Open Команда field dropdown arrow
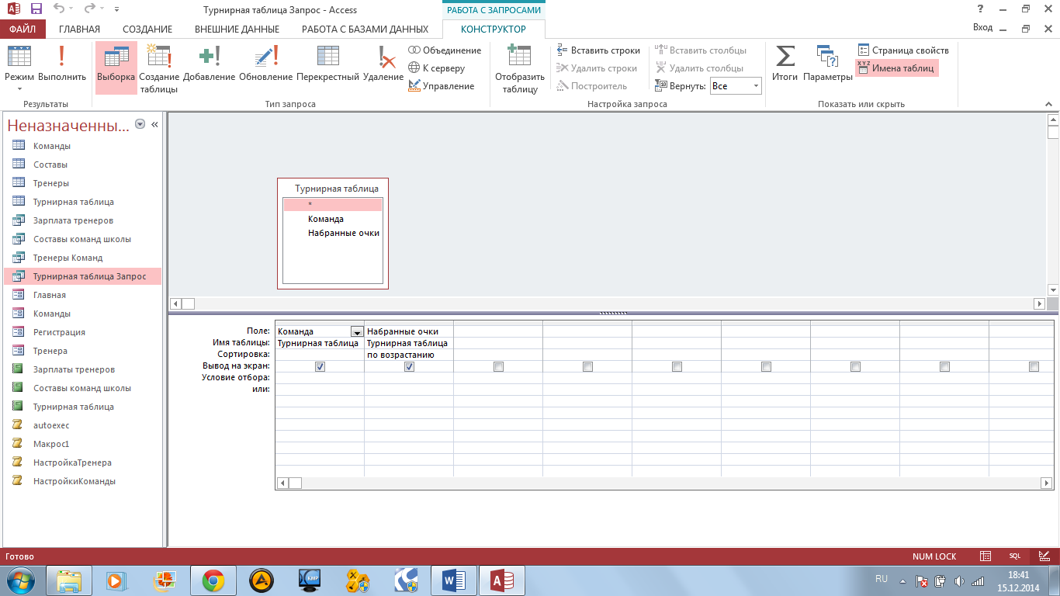This screenshot has height=596, width=1060. [x=356, y=331]
